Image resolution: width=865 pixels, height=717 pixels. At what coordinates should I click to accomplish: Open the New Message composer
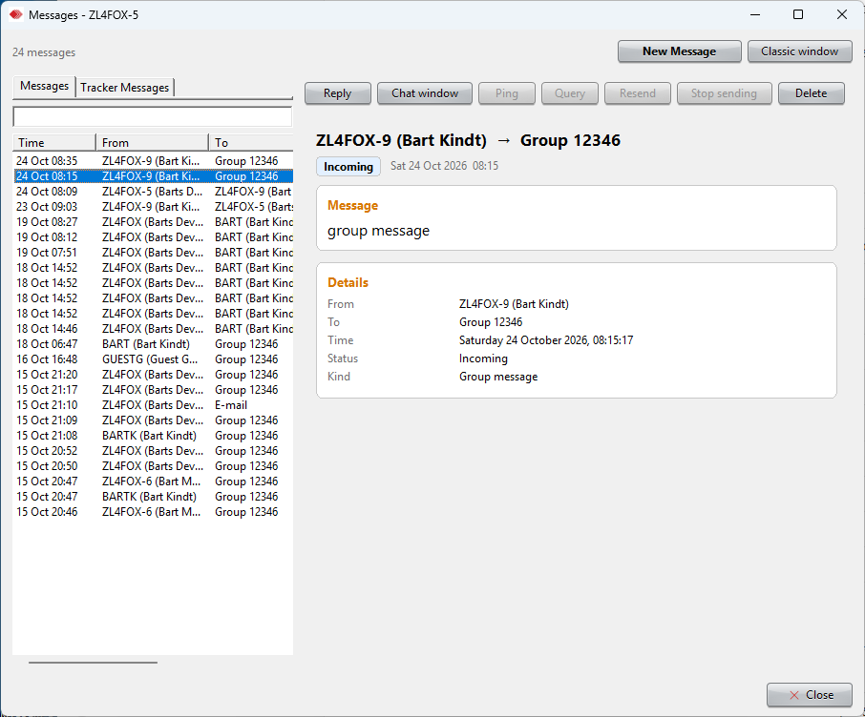(679, 51)
